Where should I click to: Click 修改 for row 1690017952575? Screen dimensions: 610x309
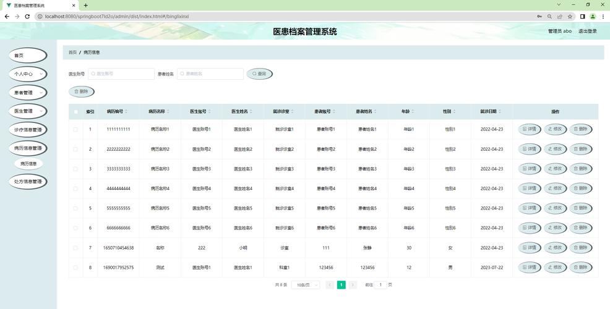point(555,268)
